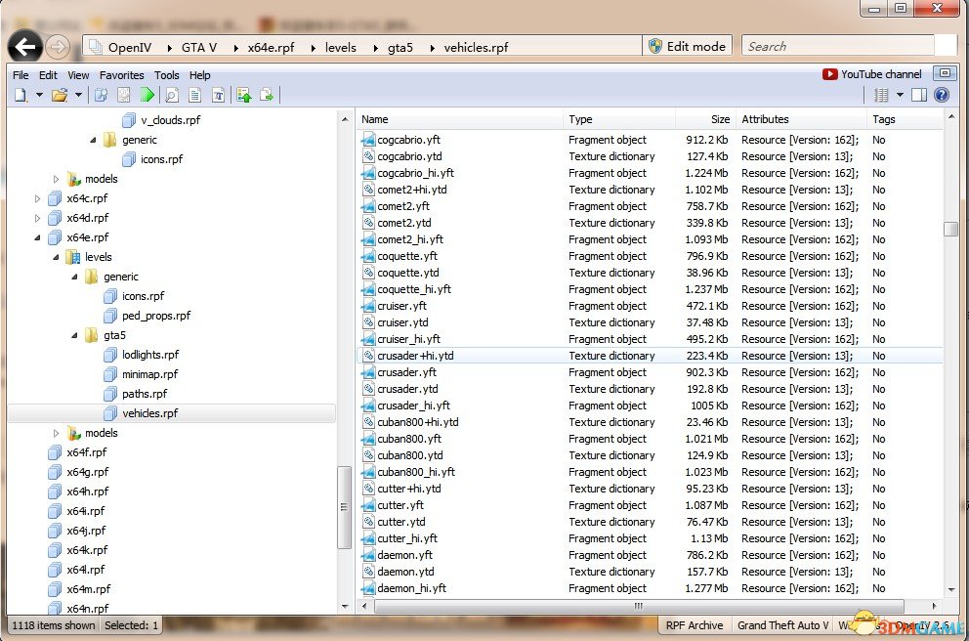
Task: Select the coquette.ytd file row
Action: (651, 273)
